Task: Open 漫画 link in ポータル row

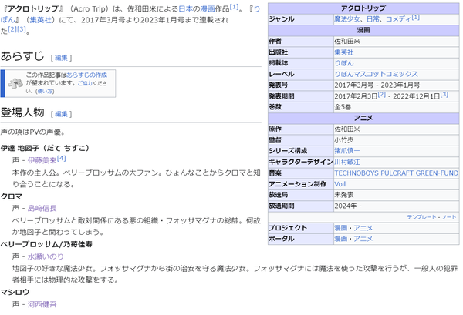Action: point(341,239)
